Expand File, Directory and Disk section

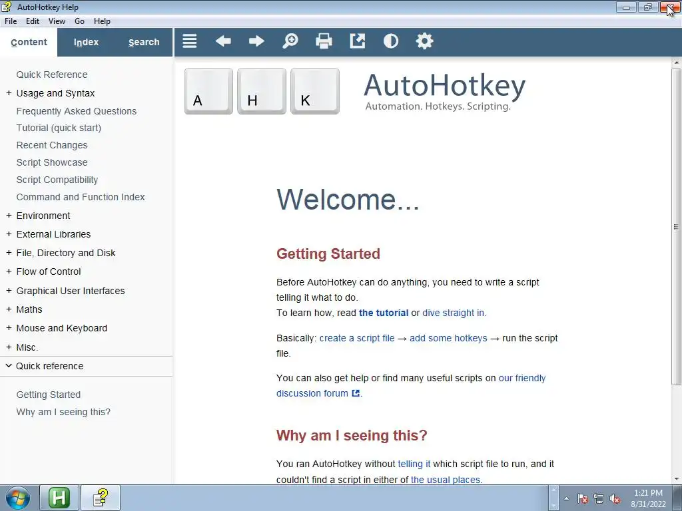pos(9,253)
